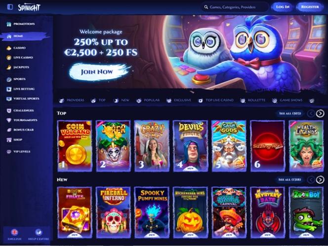Focus the Games, Categories, Providers search field

click(235, 7)
